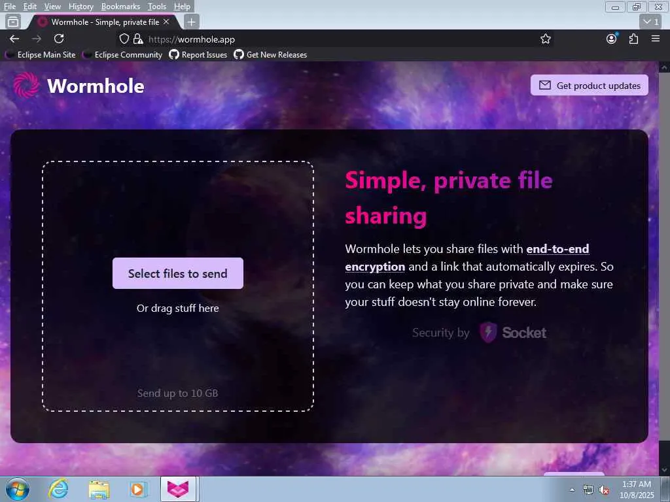Open Windows Media Player in taskbar

138,489
